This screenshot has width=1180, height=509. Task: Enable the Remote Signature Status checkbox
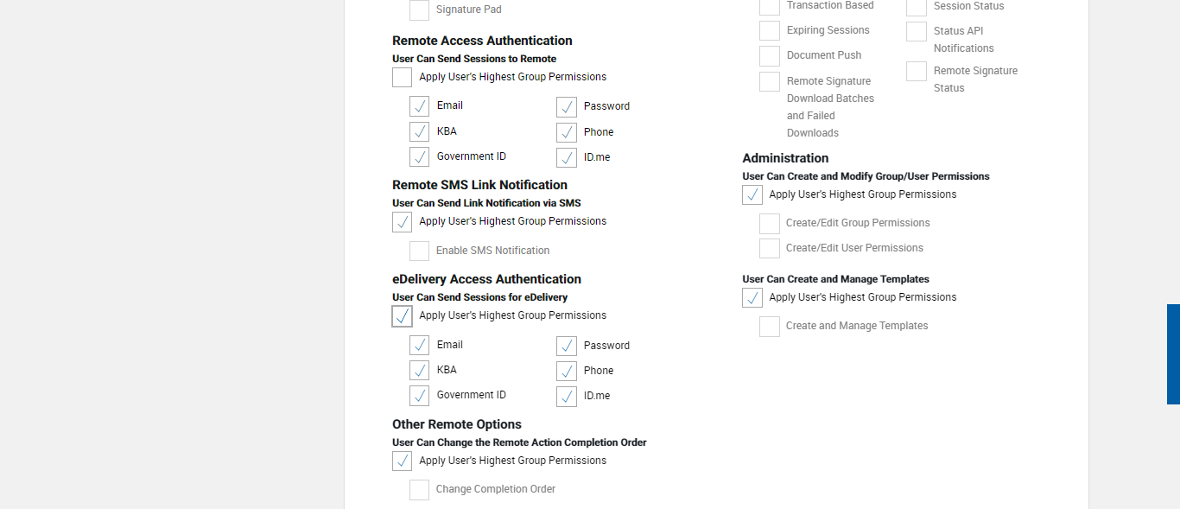(917, 72)
